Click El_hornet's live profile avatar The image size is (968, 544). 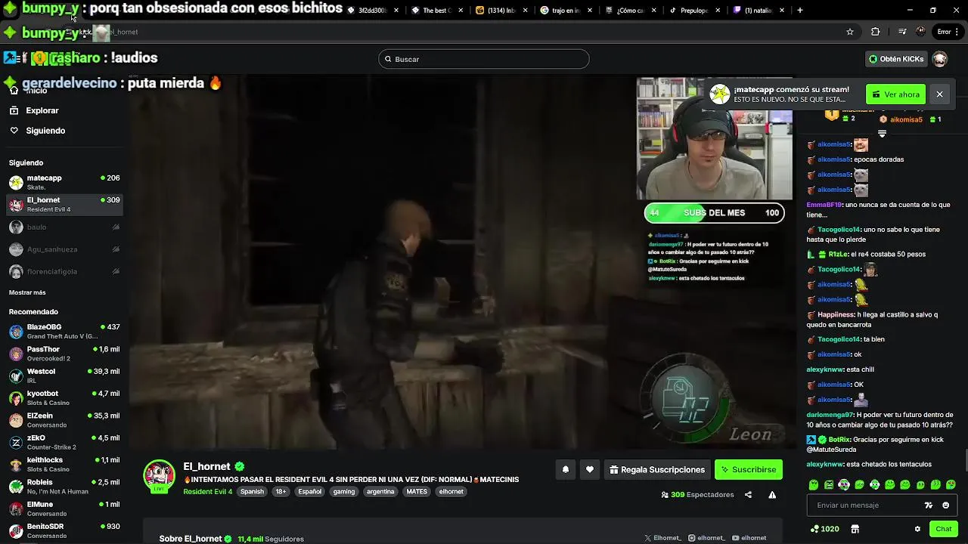click(160, 475)
